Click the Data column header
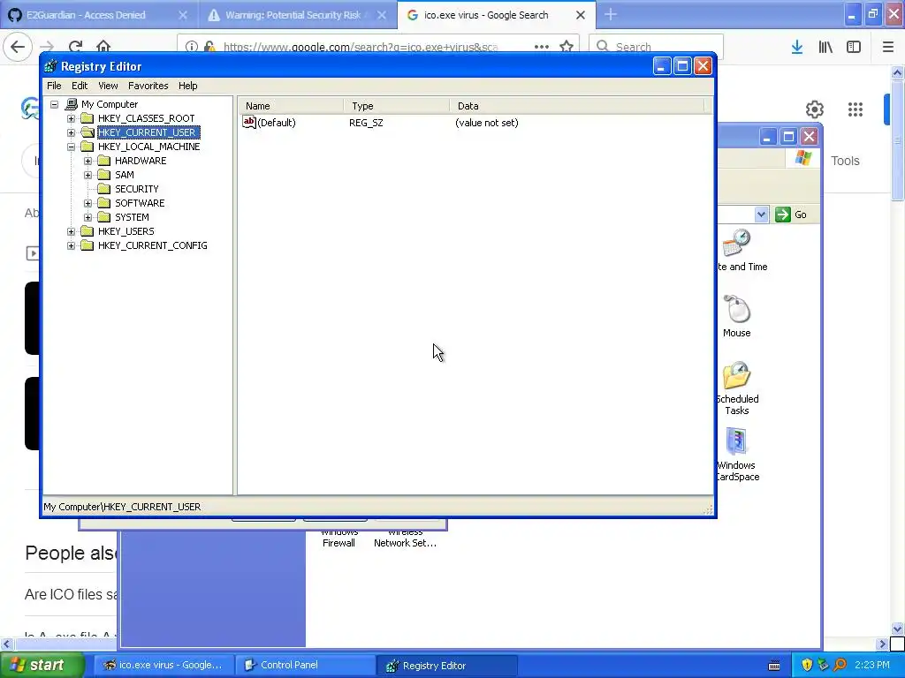The width and height of the screenshot is (905, 678). coord(576,106)
